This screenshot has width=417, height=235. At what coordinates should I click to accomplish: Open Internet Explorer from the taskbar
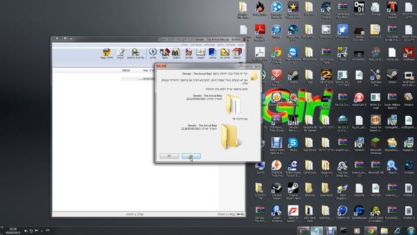(397, 230)
